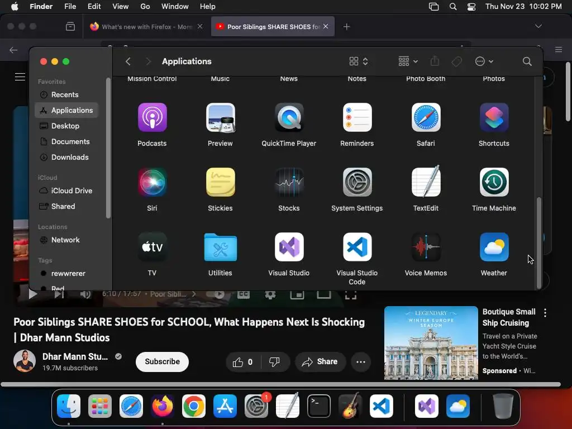This screenshot has height=429, width=572.
Task: Click the Share toolbar icon in Finder
Action: [x=435, y=61]
